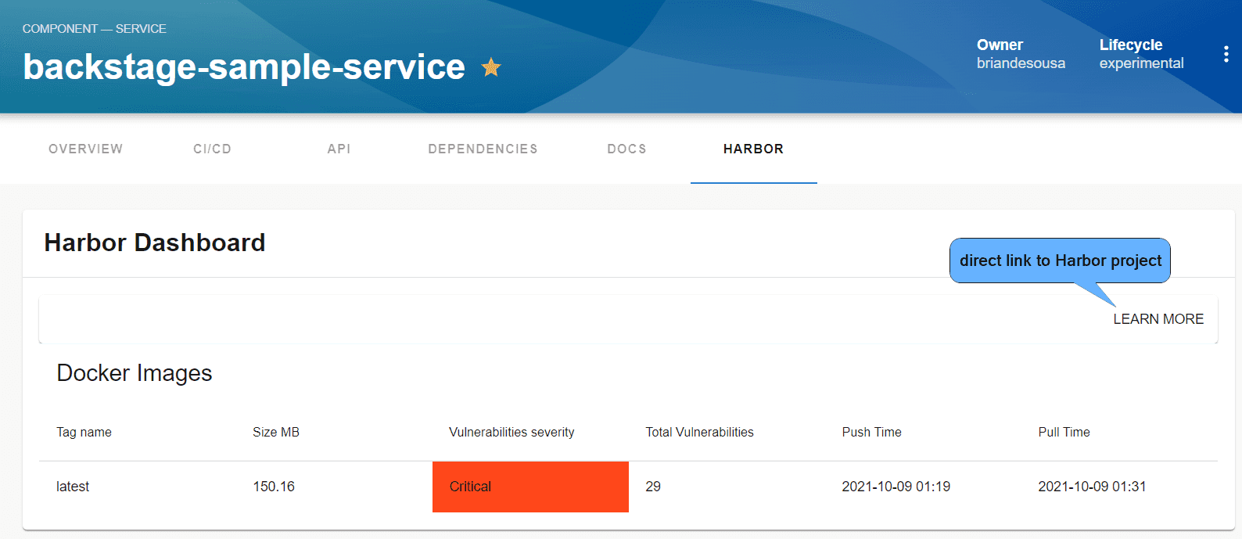The image size is (1242, 539).
Task: Open the CI/CD tab
Action: (212, 149)
